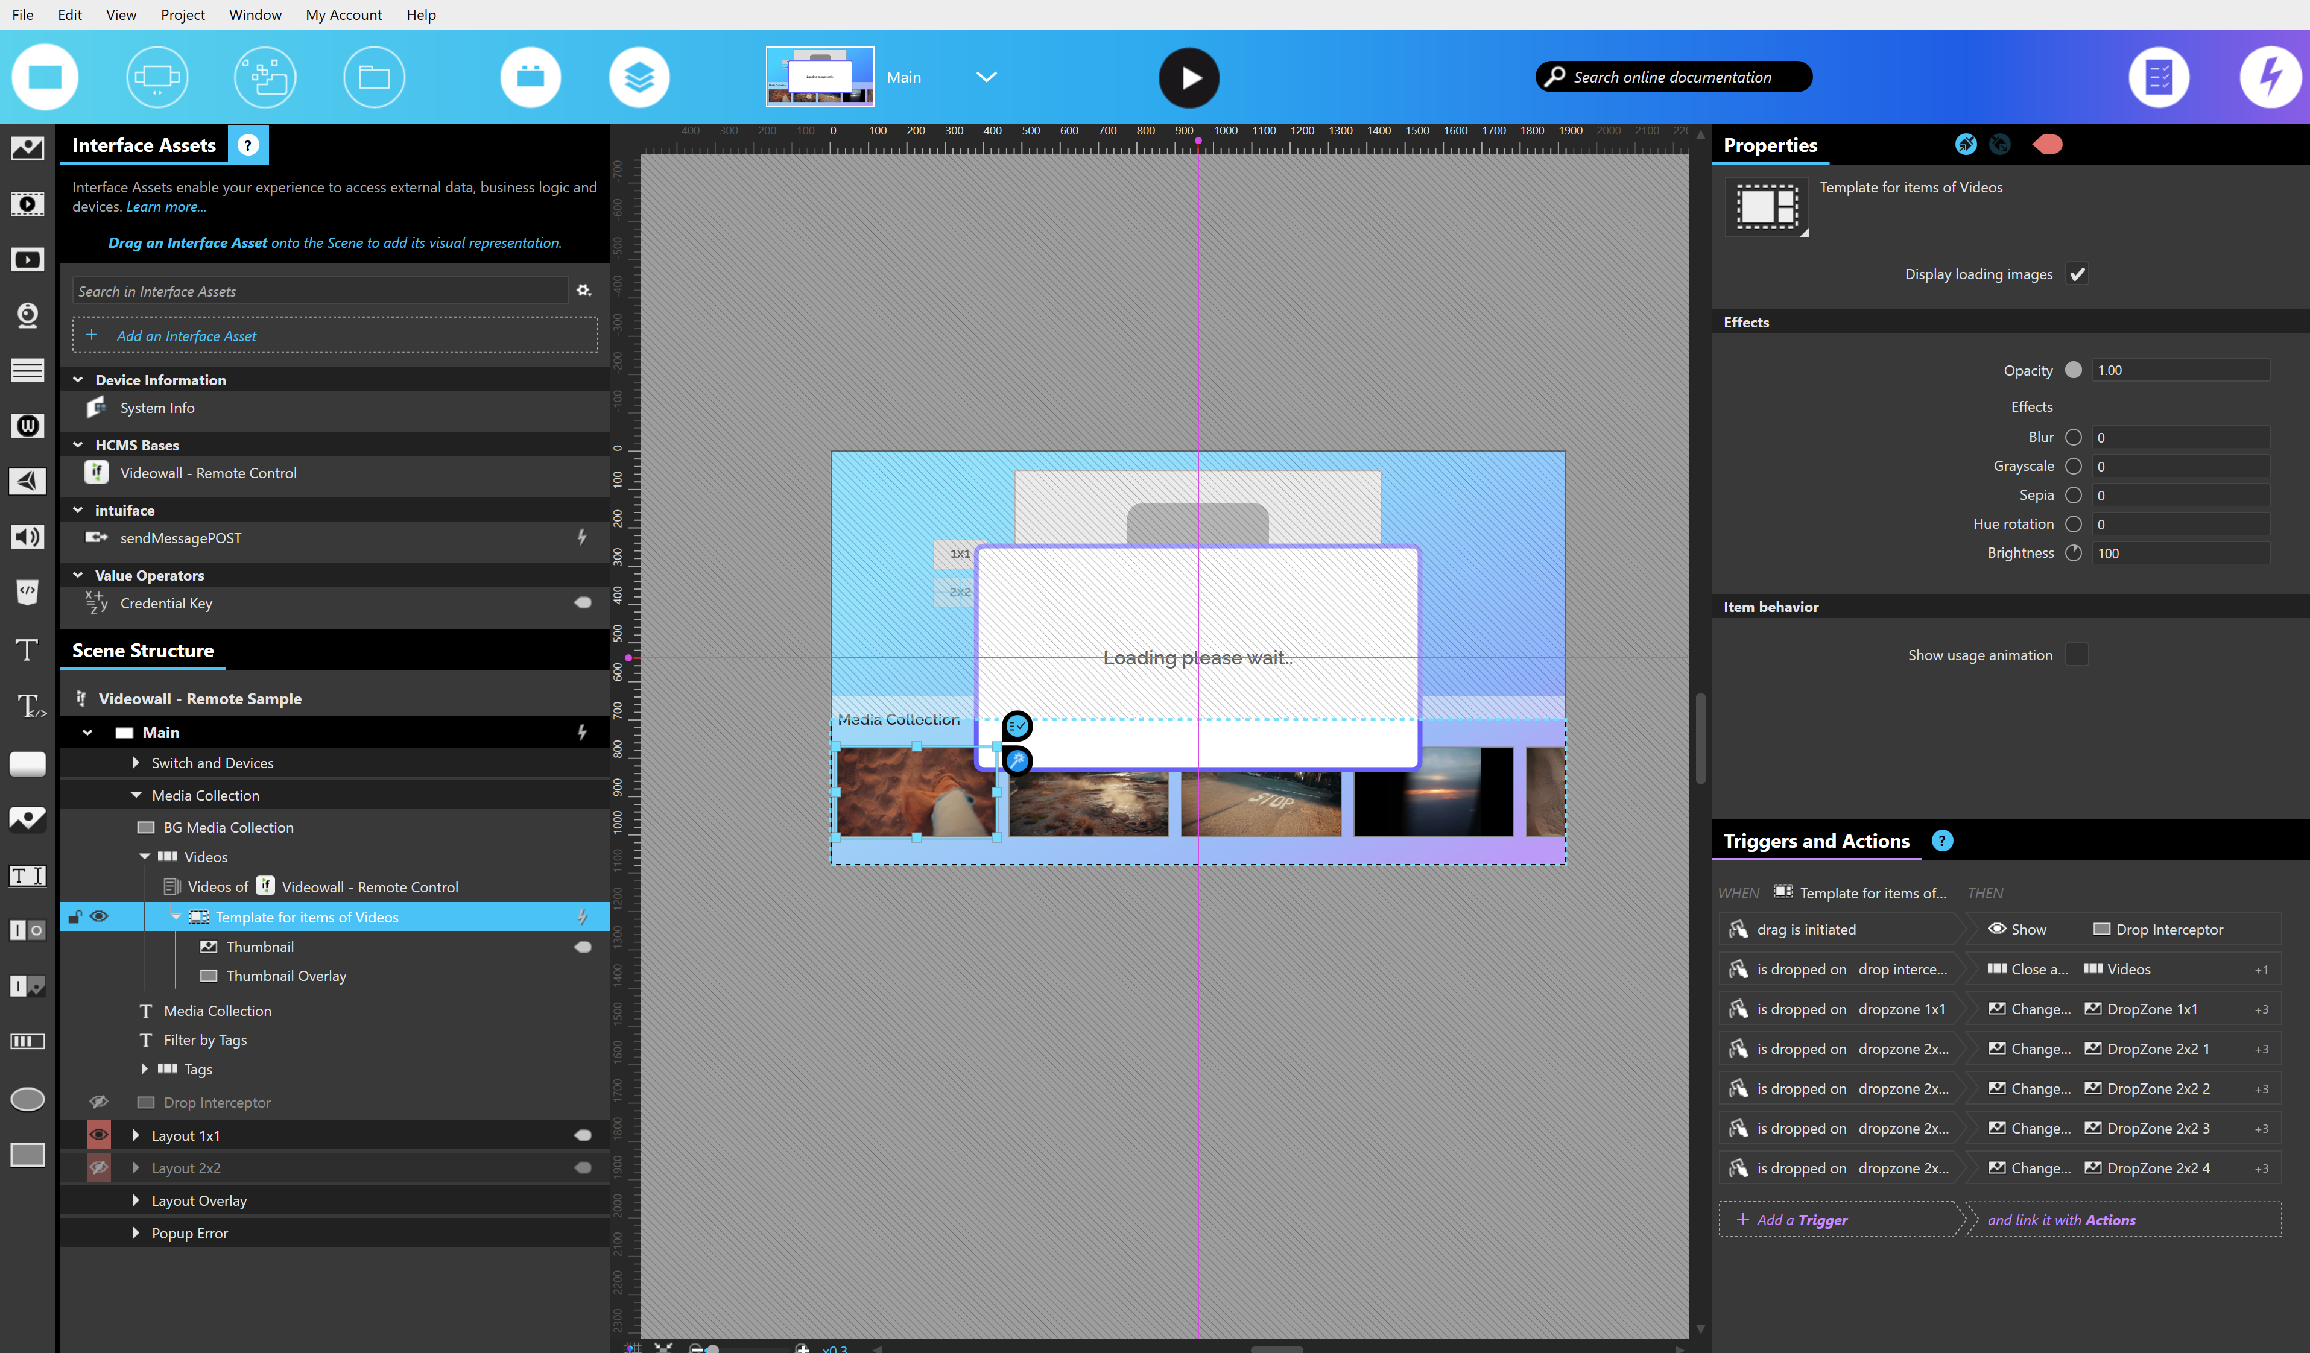Select the text input field tool
Image resolution: width=2310 pixels, height=1353 pixels.
tap(28, 875)
